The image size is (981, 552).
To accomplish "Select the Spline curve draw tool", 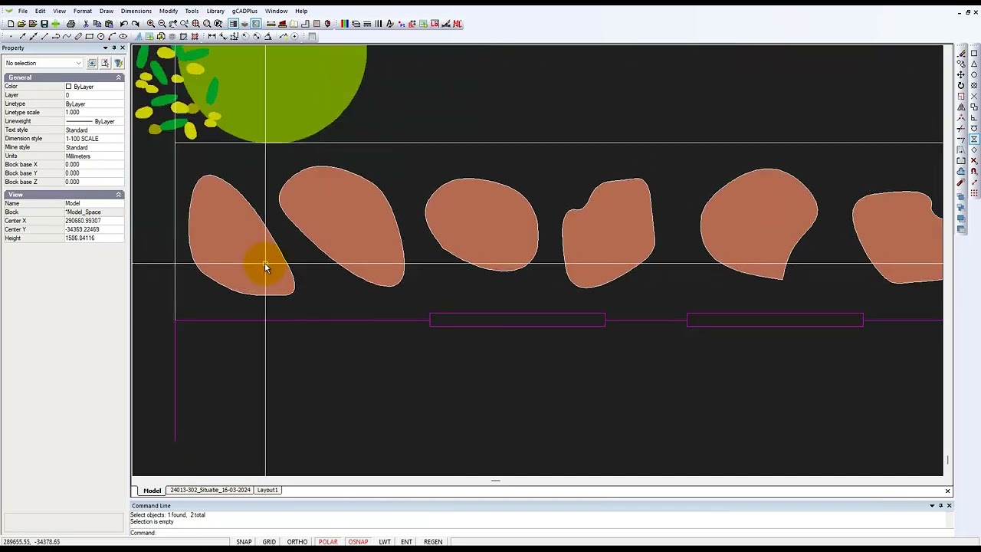I will tap(67, 36).
